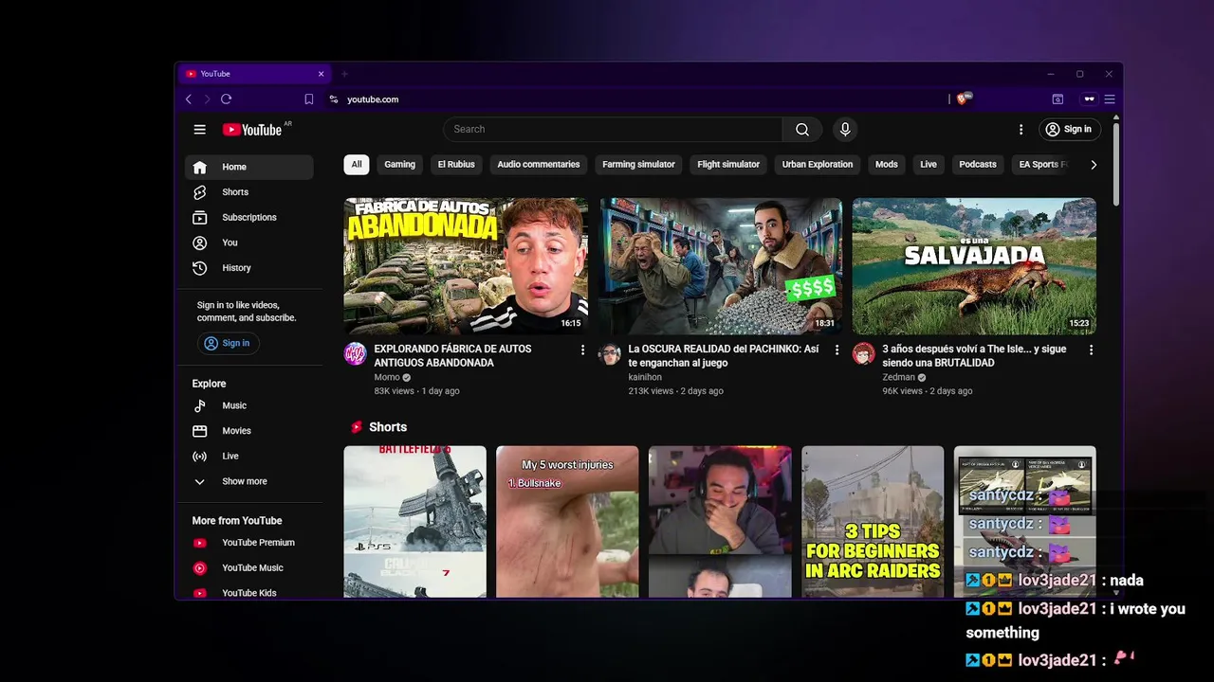Open options menu for The Isle video

click(1091, 350)
